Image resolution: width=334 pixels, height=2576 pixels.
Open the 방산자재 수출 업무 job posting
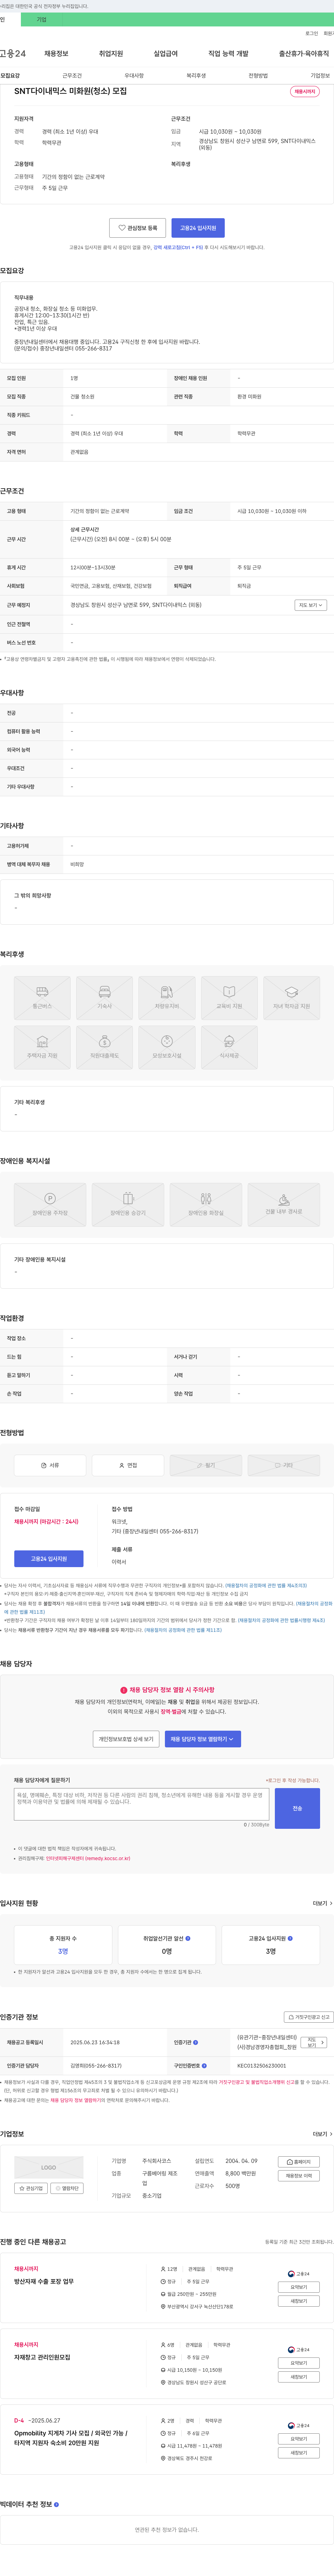43,2281
